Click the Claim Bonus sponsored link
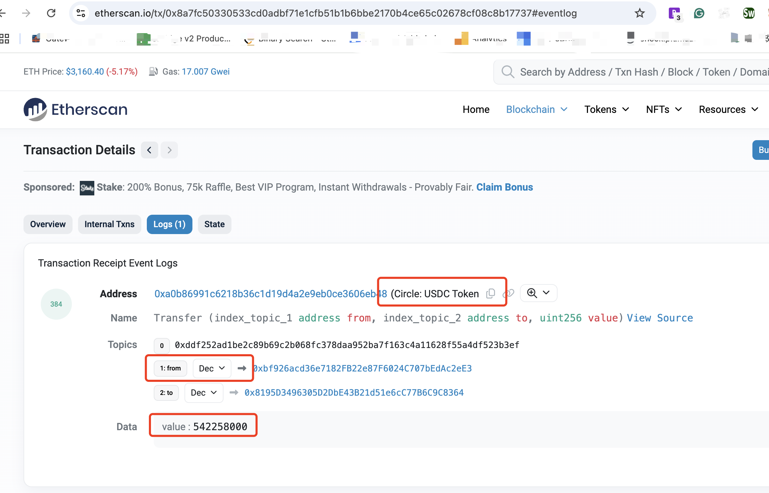The width and height of the screenshot is (769, 493). [x=504, y=187]
